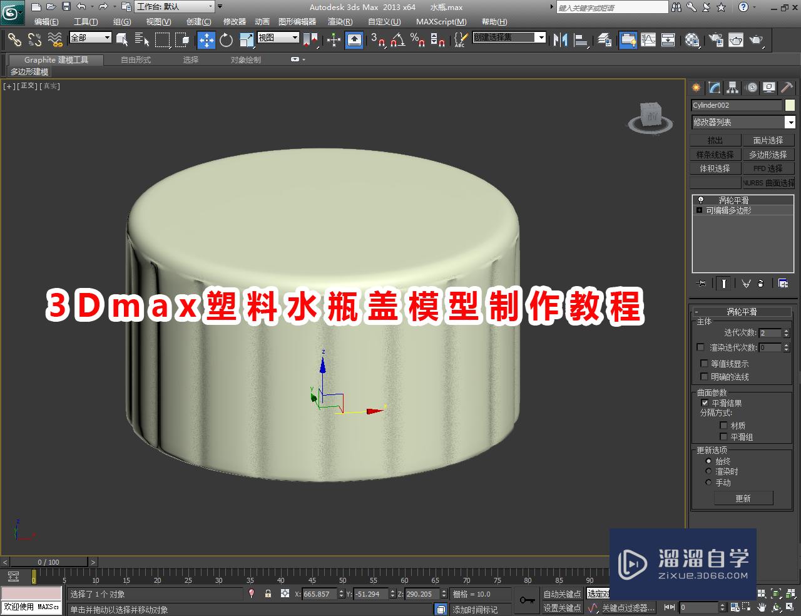Check the 材质 separate-by checkbox
The height and width of the screenshot is (616, 801).
pos(723,425)
